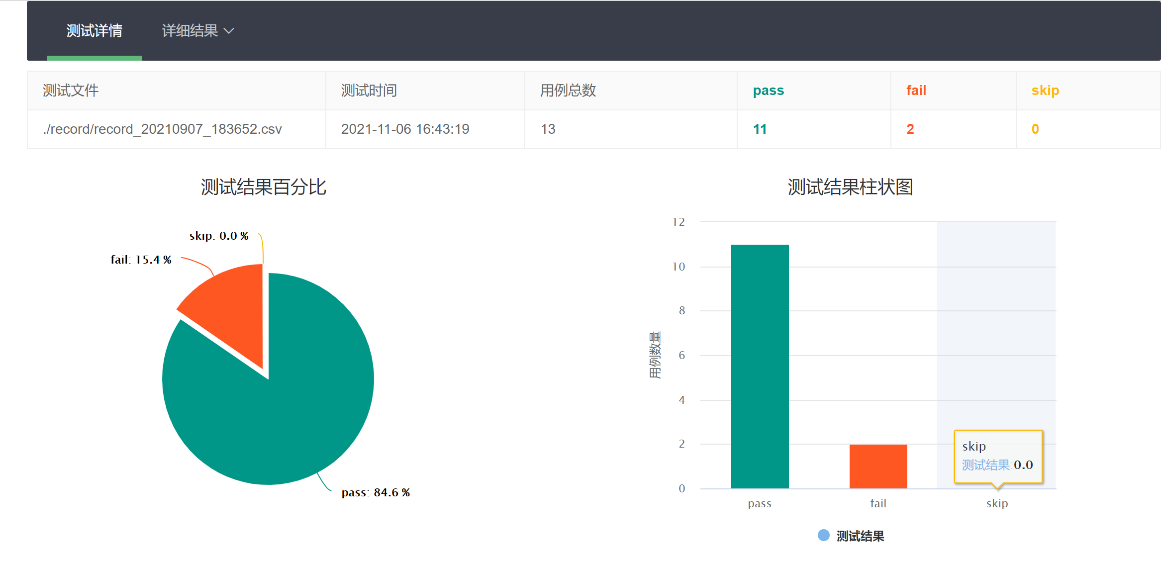Click the pass count 11 cell
Viewport: 1161px width, 561px height.
760,129
